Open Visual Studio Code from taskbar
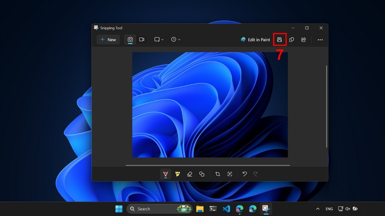 tap(226, 209)
